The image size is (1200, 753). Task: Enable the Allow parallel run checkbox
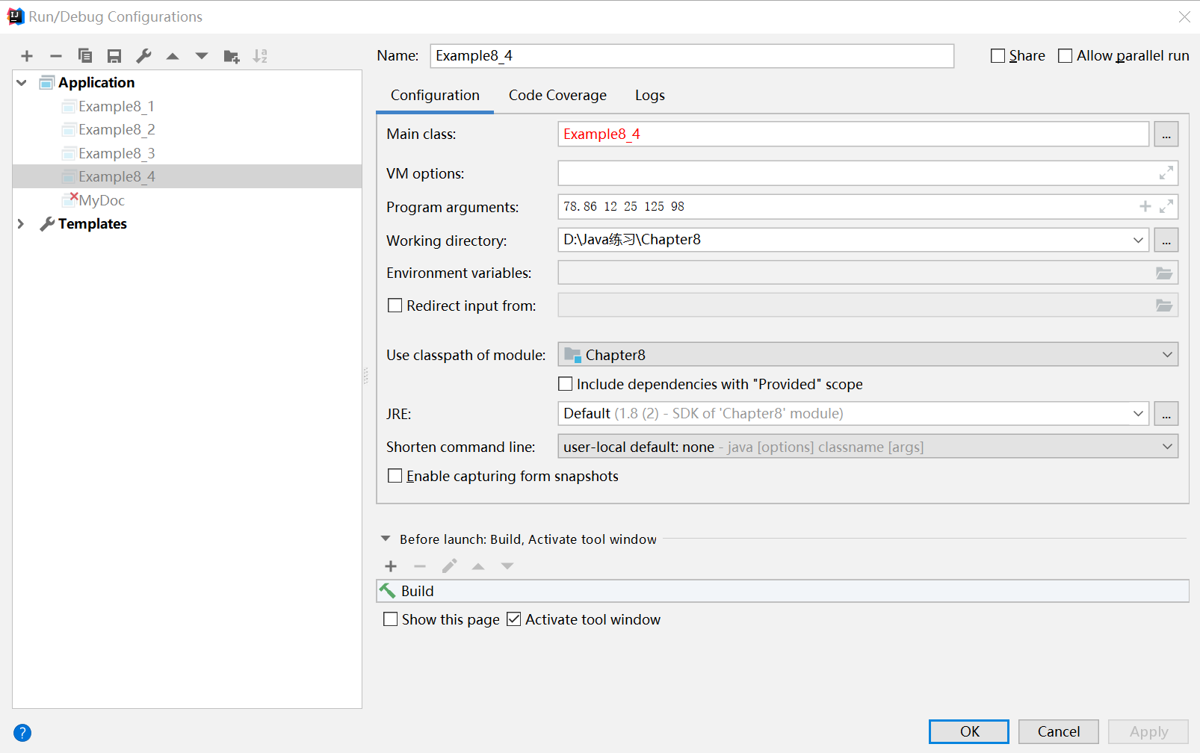coord(1066,56)
